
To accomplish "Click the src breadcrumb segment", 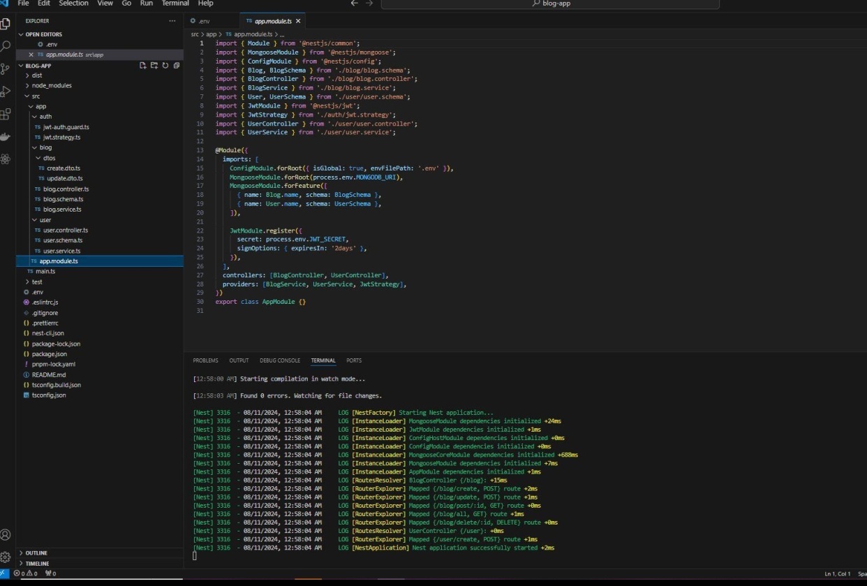I will pos(195,34).
